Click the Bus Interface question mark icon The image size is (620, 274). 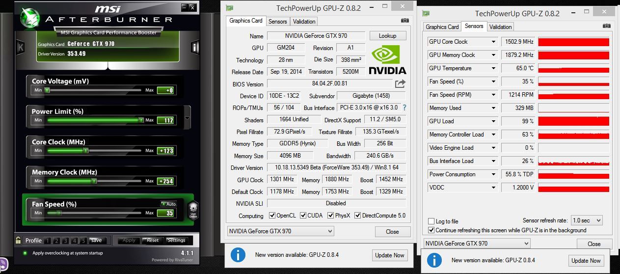coord(404,108)
